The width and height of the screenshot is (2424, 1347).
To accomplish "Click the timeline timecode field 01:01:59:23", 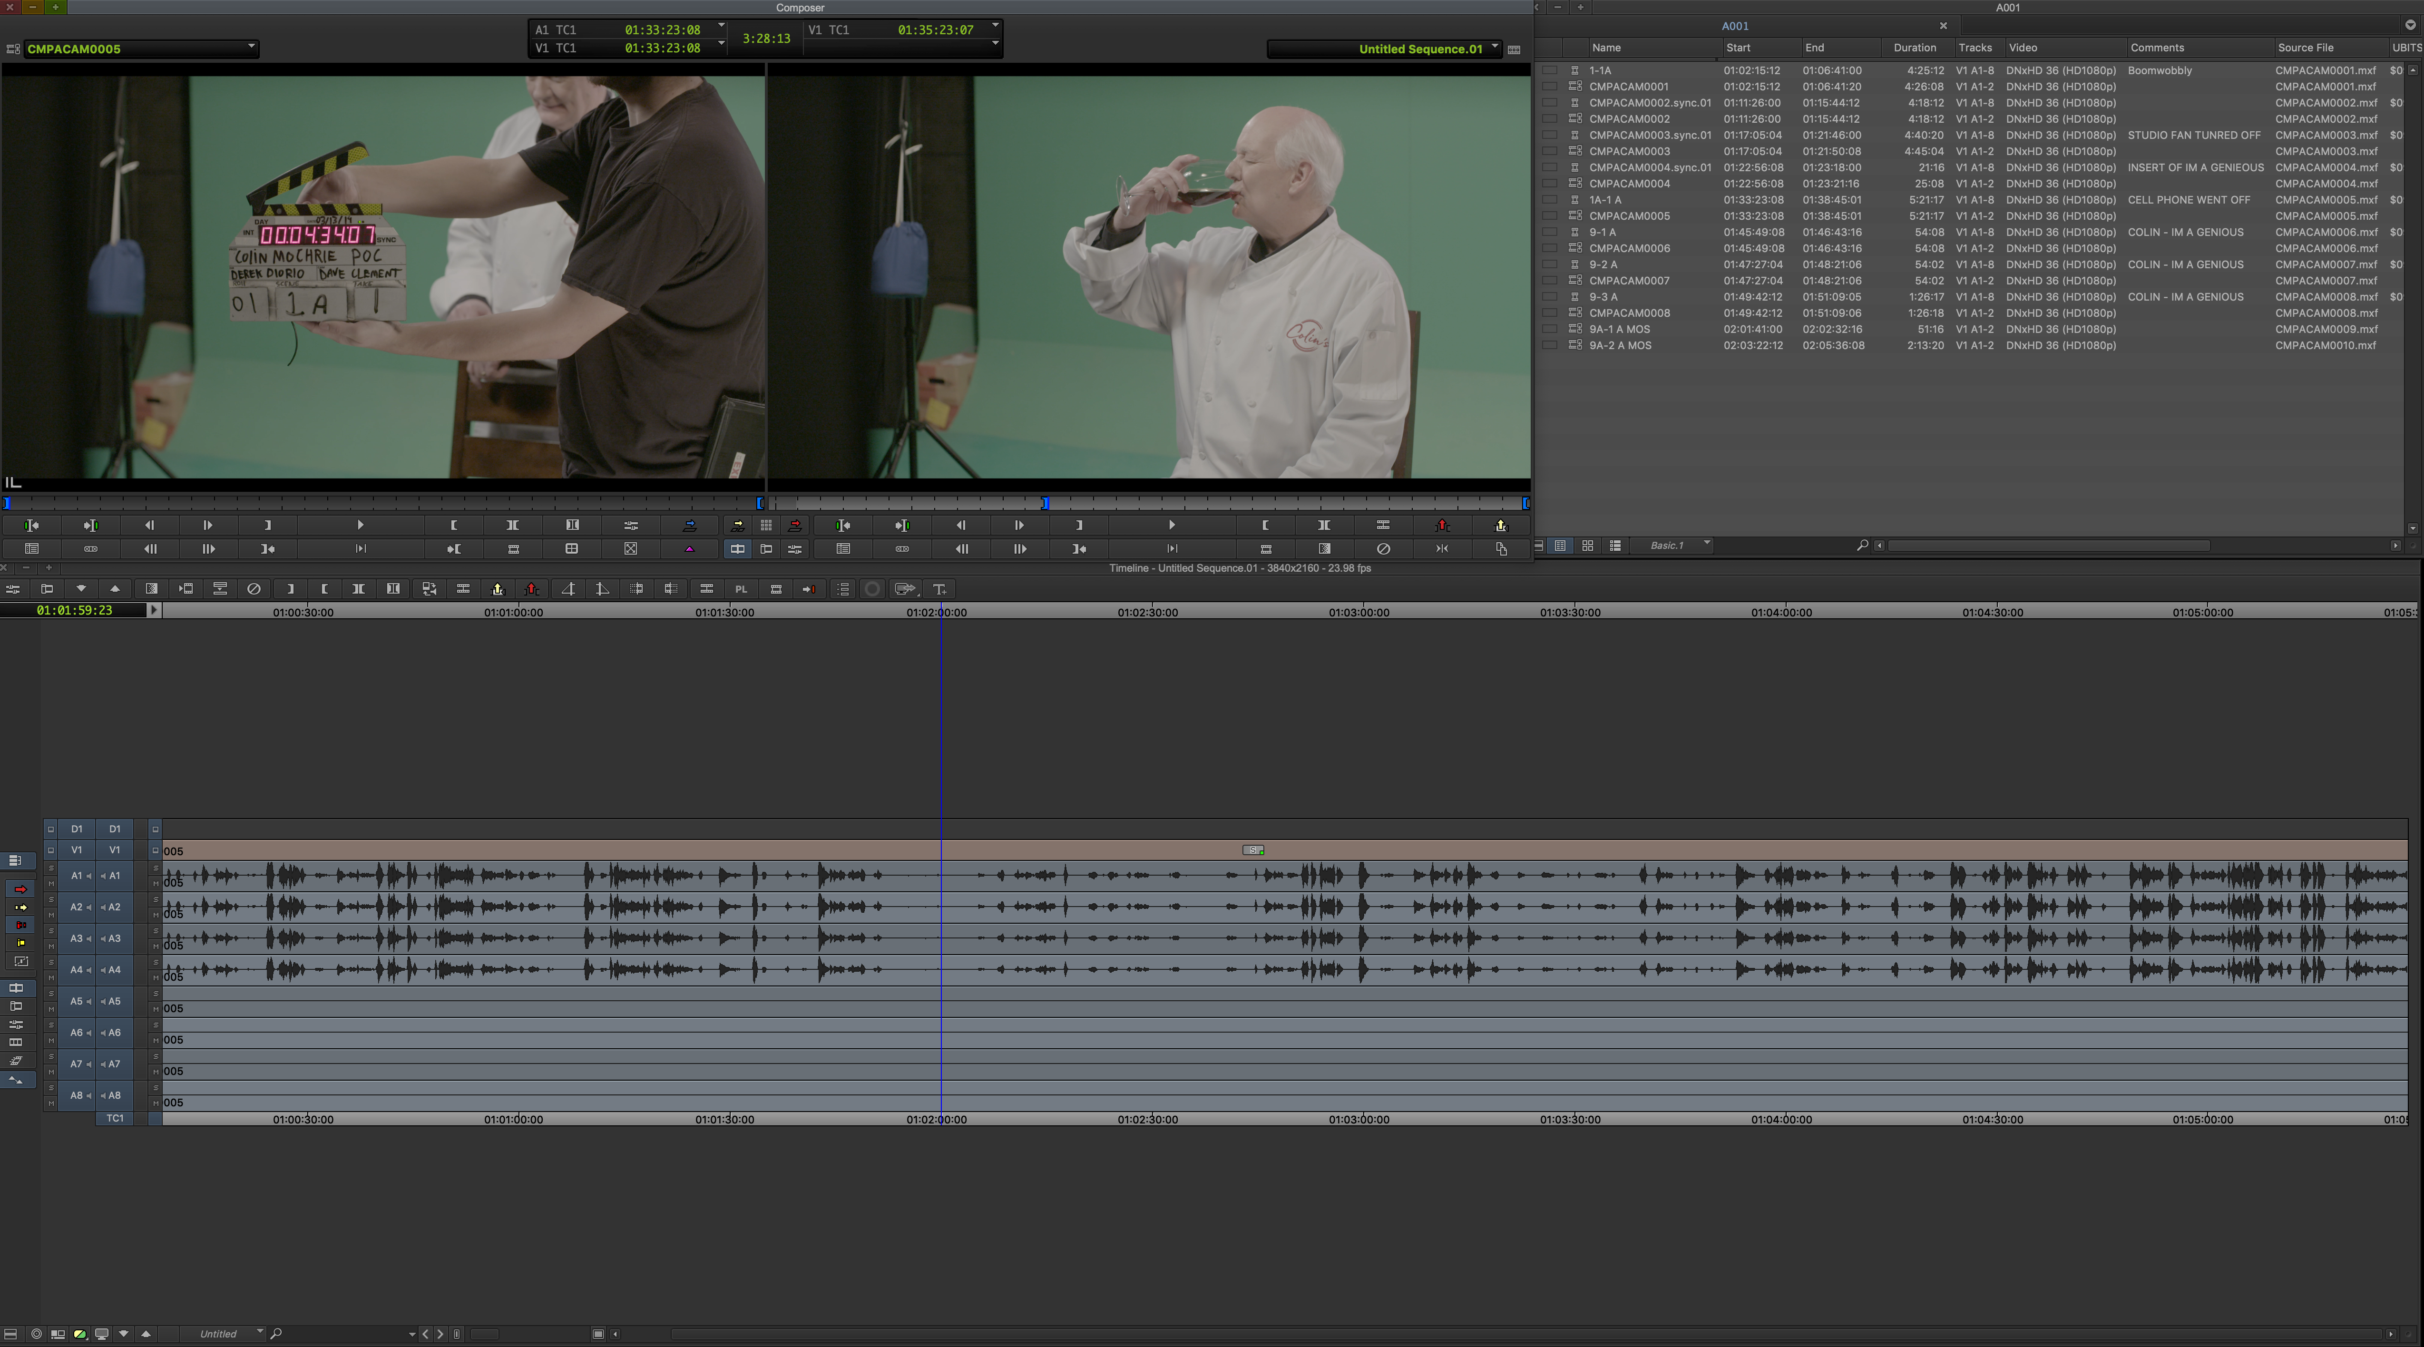I will point(74,610).
